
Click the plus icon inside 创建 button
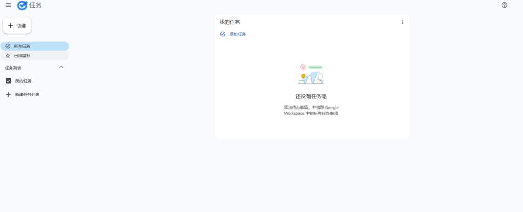tap(11, 25)
